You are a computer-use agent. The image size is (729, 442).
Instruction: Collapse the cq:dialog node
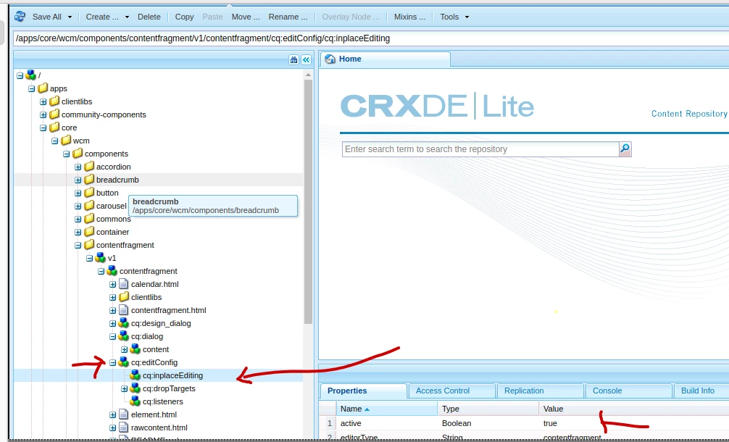113,336
